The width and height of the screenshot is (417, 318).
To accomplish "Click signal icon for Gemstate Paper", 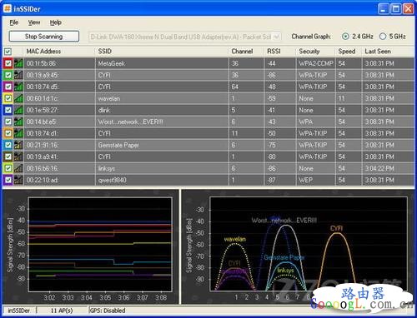I will pyautogui.click(x=18, y=145).
